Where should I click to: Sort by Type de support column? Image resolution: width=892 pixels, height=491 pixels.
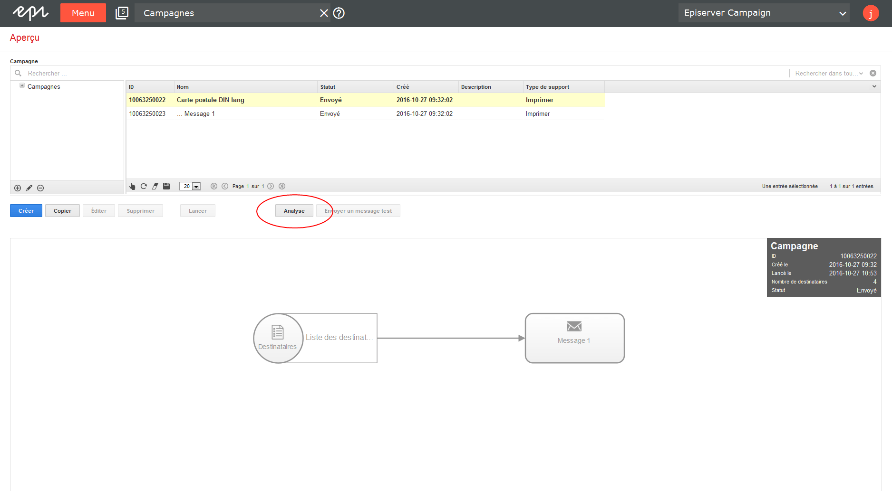click(564, 87)
